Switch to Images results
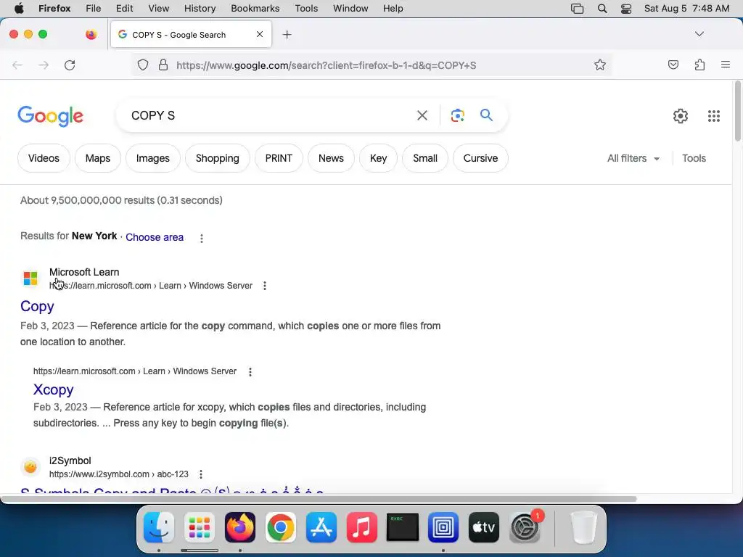This screenshot has width=743, height=557. [x=152, y=158]
